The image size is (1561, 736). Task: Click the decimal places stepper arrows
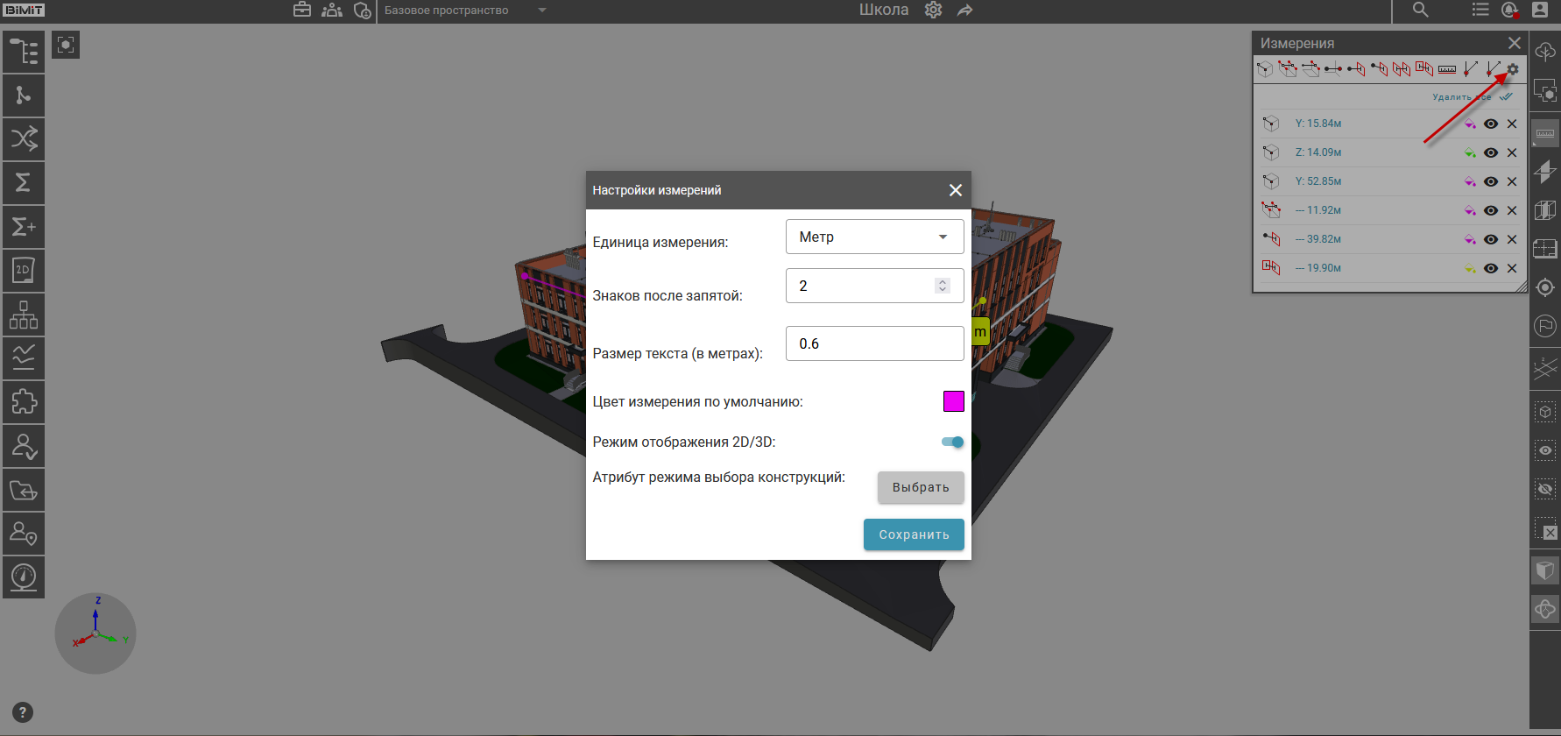943,286
